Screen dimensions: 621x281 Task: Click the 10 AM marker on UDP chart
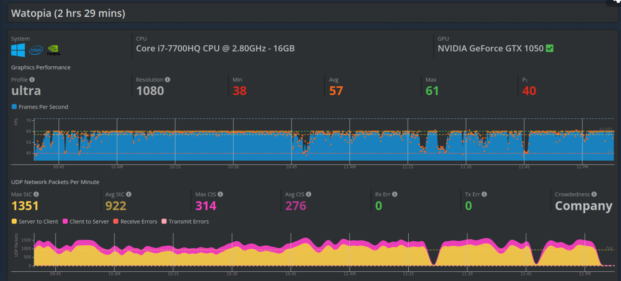[114, 274]
